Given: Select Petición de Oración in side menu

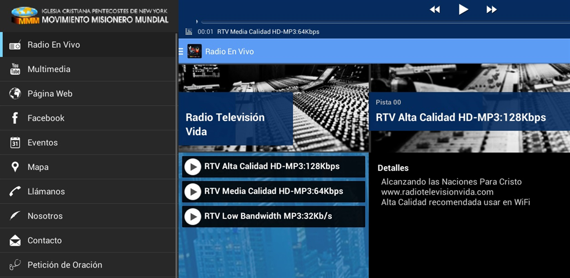Looking at the screenshot, I should click(x=88, y=265).
